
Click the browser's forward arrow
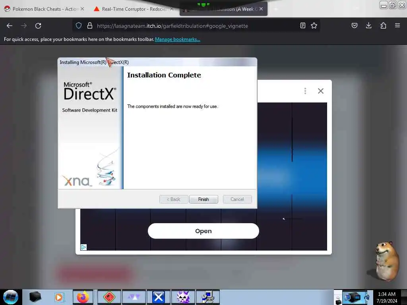(x=24, y=26)
